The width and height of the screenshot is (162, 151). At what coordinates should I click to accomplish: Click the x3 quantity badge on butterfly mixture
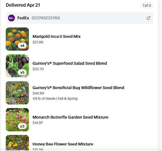click(x=22, y=126)
